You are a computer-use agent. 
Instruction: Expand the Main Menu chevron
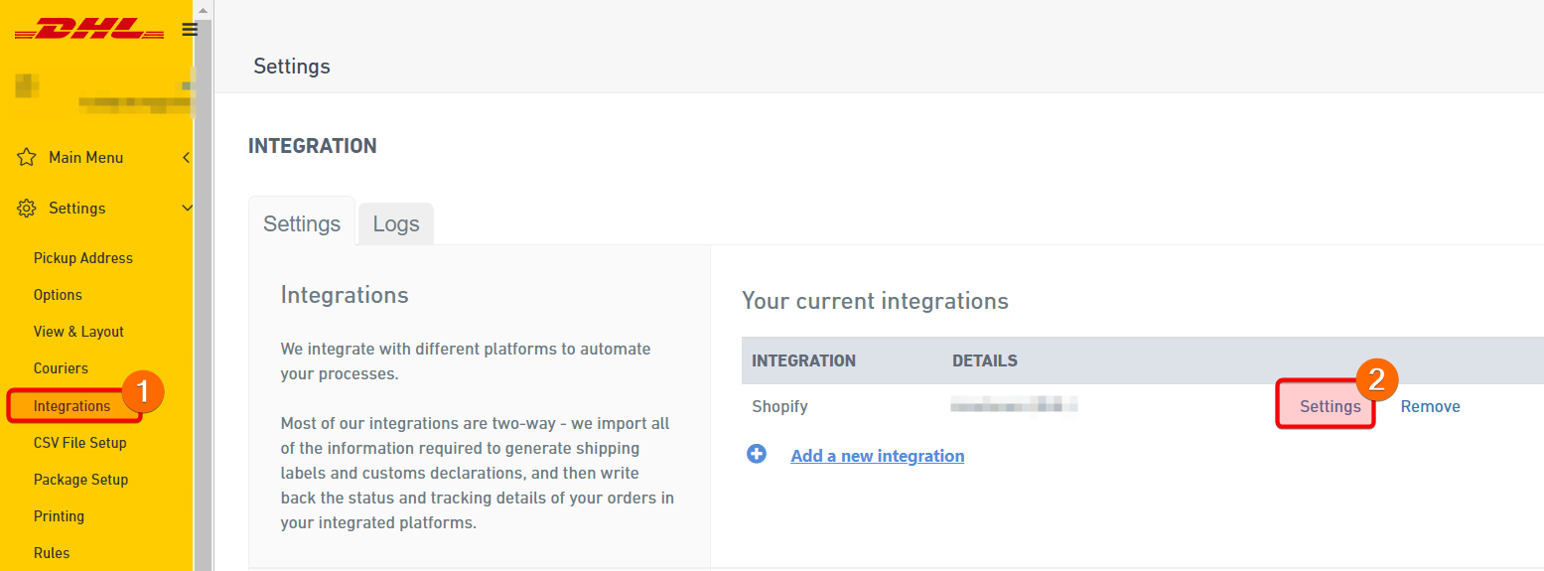187,157
